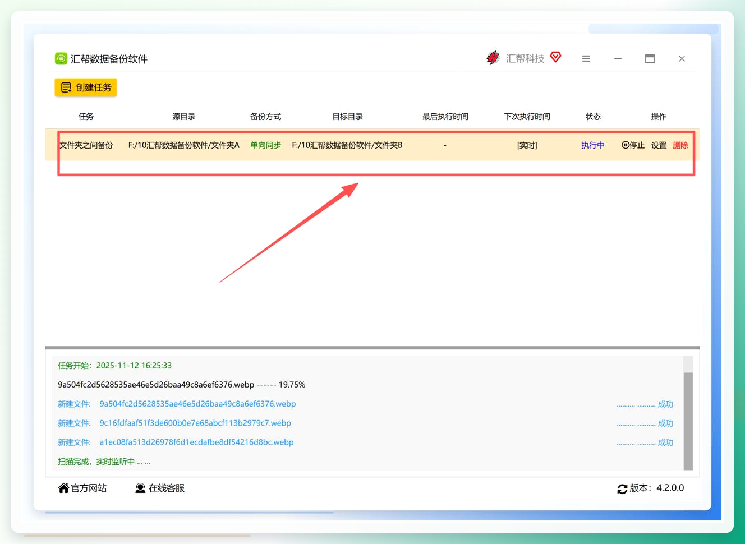The width and height of the screenshot is (745, 544).
Task: Click the 下次执行时间 column header
Action: (x=527, y=117)
